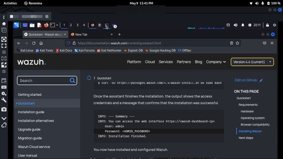The image size is (283, 159).
Task: Close the New Tab browser tab
Action: pos(111,34)
